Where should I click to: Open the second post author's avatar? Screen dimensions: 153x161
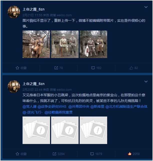point(14,86)
